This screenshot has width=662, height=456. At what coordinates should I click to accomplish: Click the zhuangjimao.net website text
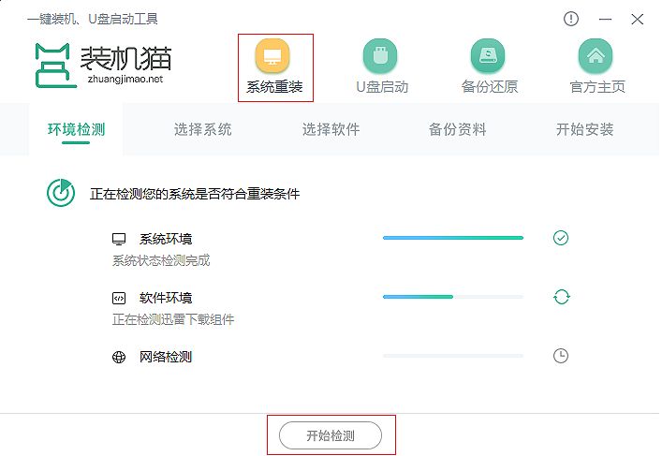point(123,80)
